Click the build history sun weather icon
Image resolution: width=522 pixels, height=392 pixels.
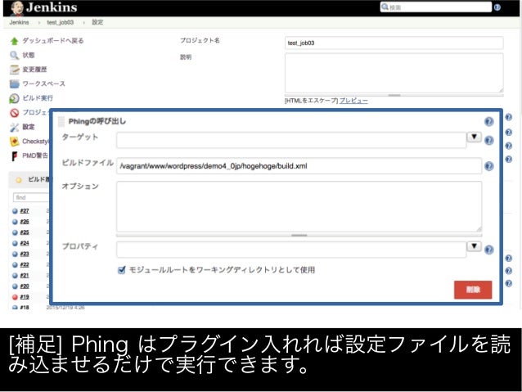pos(19,180)
